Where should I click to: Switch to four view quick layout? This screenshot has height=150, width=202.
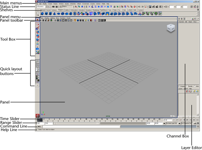pyautogui.click(x=37, y=65)
